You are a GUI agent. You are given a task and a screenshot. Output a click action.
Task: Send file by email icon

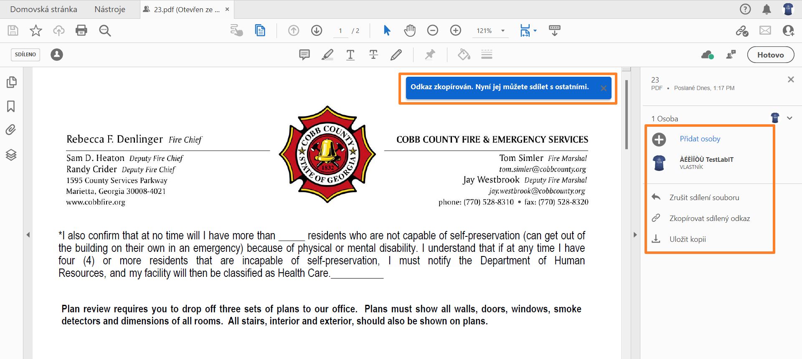pyautogui.click(x=765, y=30)
